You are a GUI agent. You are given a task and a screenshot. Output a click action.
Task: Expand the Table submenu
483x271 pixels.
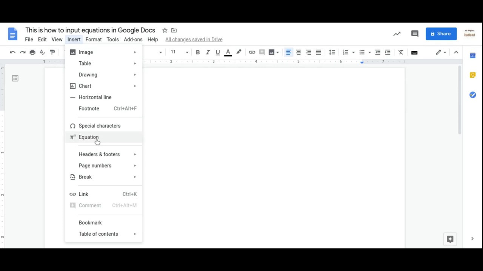(x=103, y=64)
